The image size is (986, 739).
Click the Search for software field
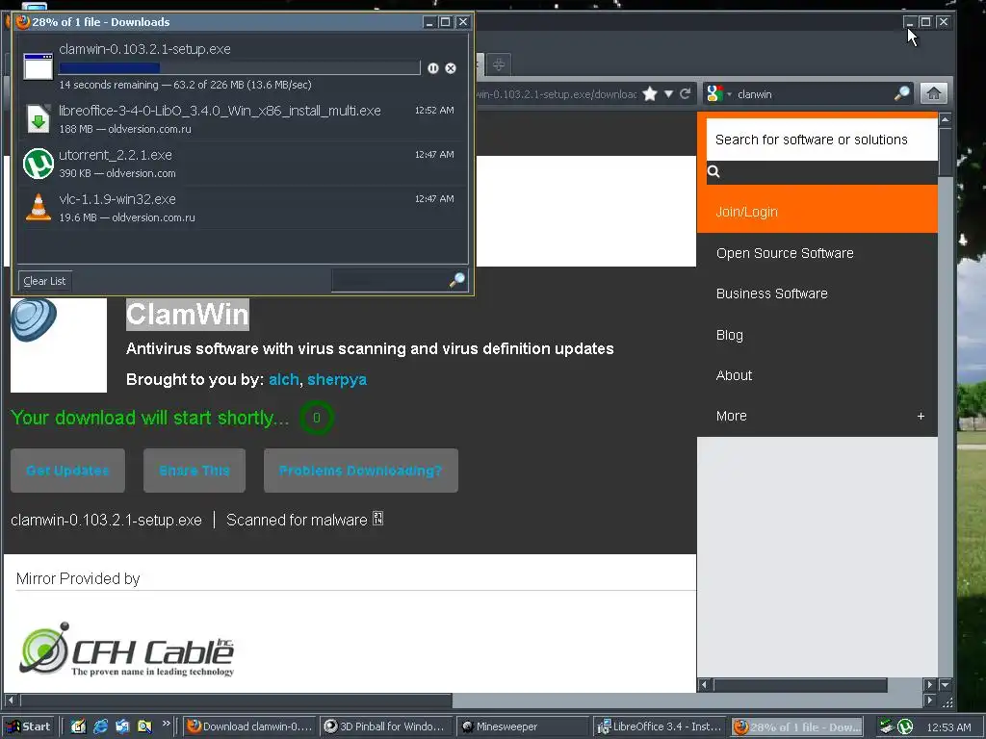tap(821, 140)
